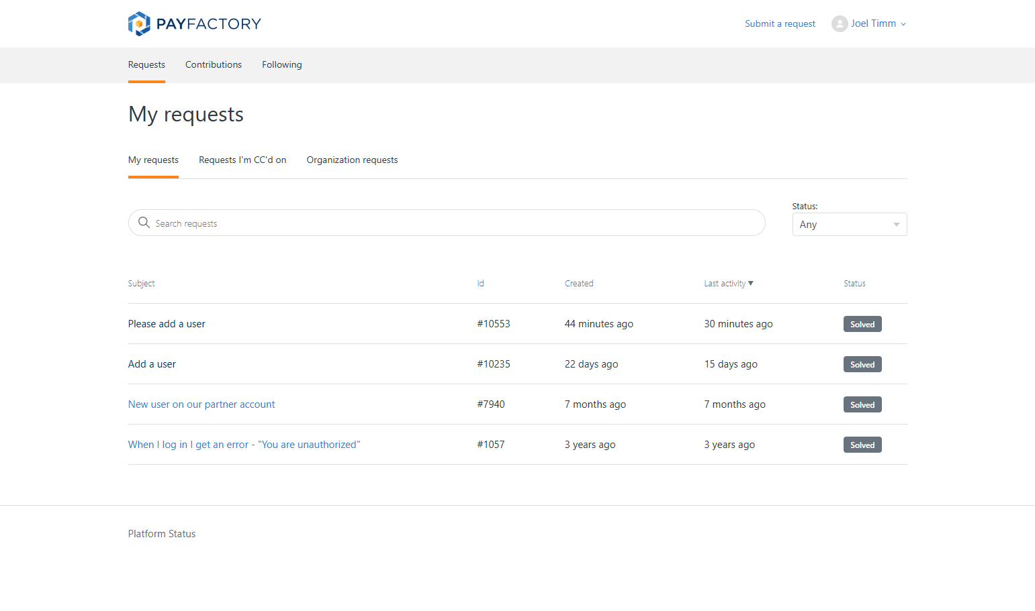
Task: Click the search magnifier icon
Action: (x=144, y=223)
